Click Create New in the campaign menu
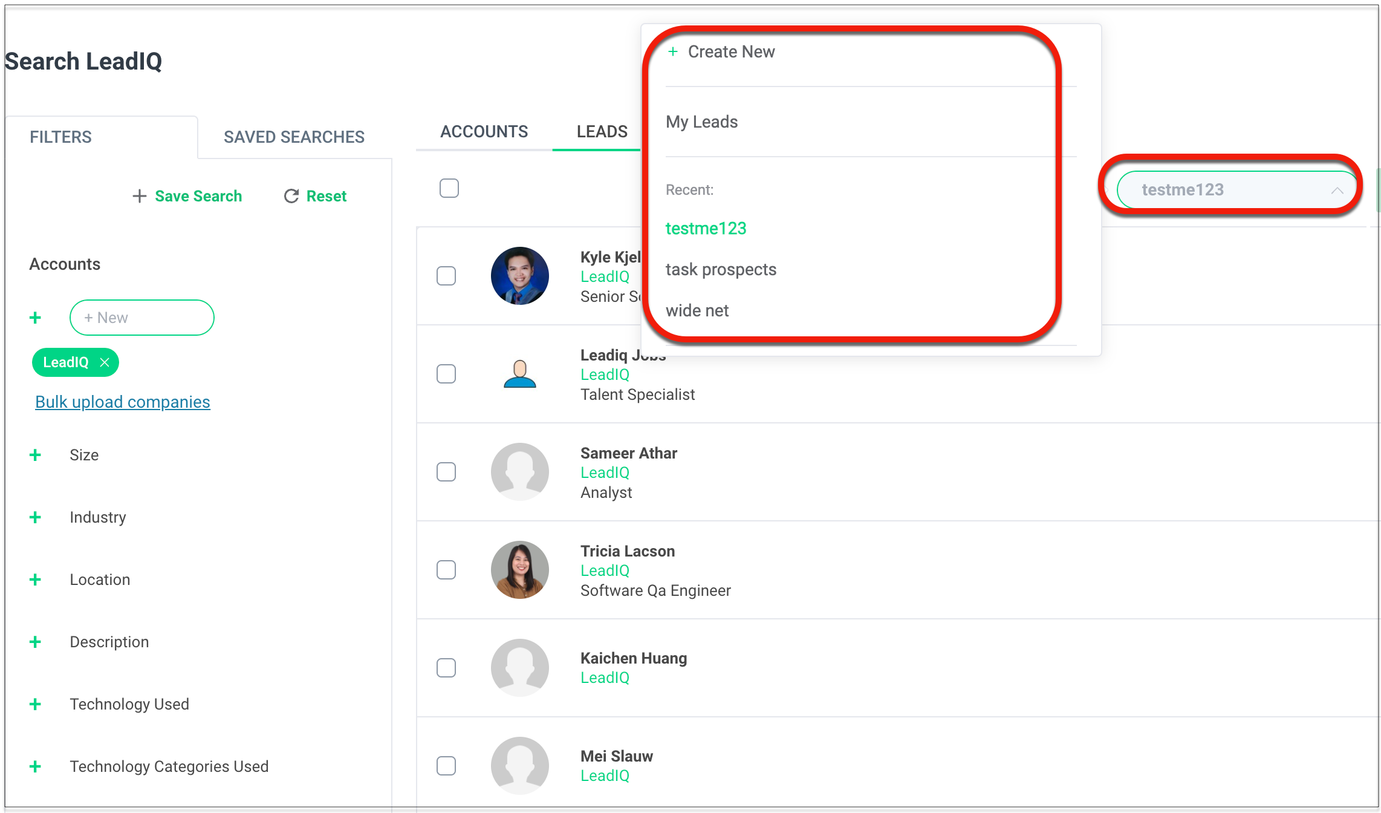This screenshot has height=813, width=1381. click(x=721, y=52)
